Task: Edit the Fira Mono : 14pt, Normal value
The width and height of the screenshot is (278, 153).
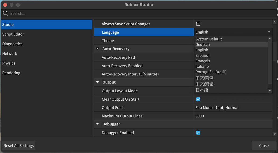Action: click(233, 107)
